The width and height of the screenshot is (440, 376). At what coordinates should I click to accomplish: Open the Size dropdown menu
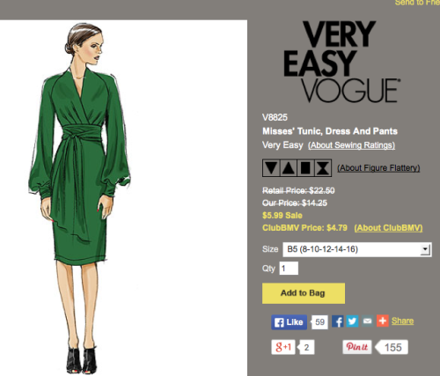[x=357, y=249]
